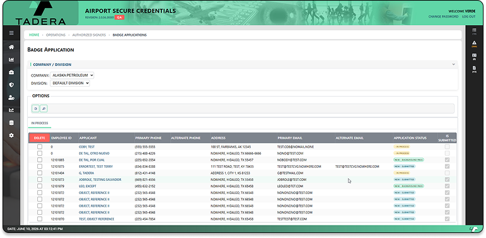The image size is (486, 238).
Task: Open the Division dropdown
Action: click(70, 83)
